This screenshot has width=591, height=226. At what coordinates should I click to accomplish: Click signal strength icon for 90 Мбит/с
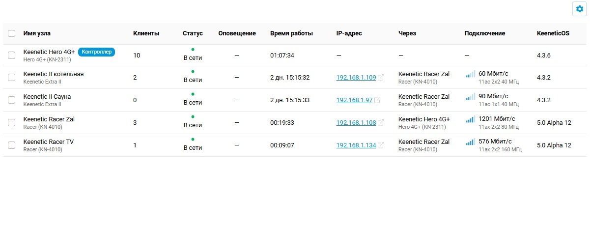click(x=470, y=97)
